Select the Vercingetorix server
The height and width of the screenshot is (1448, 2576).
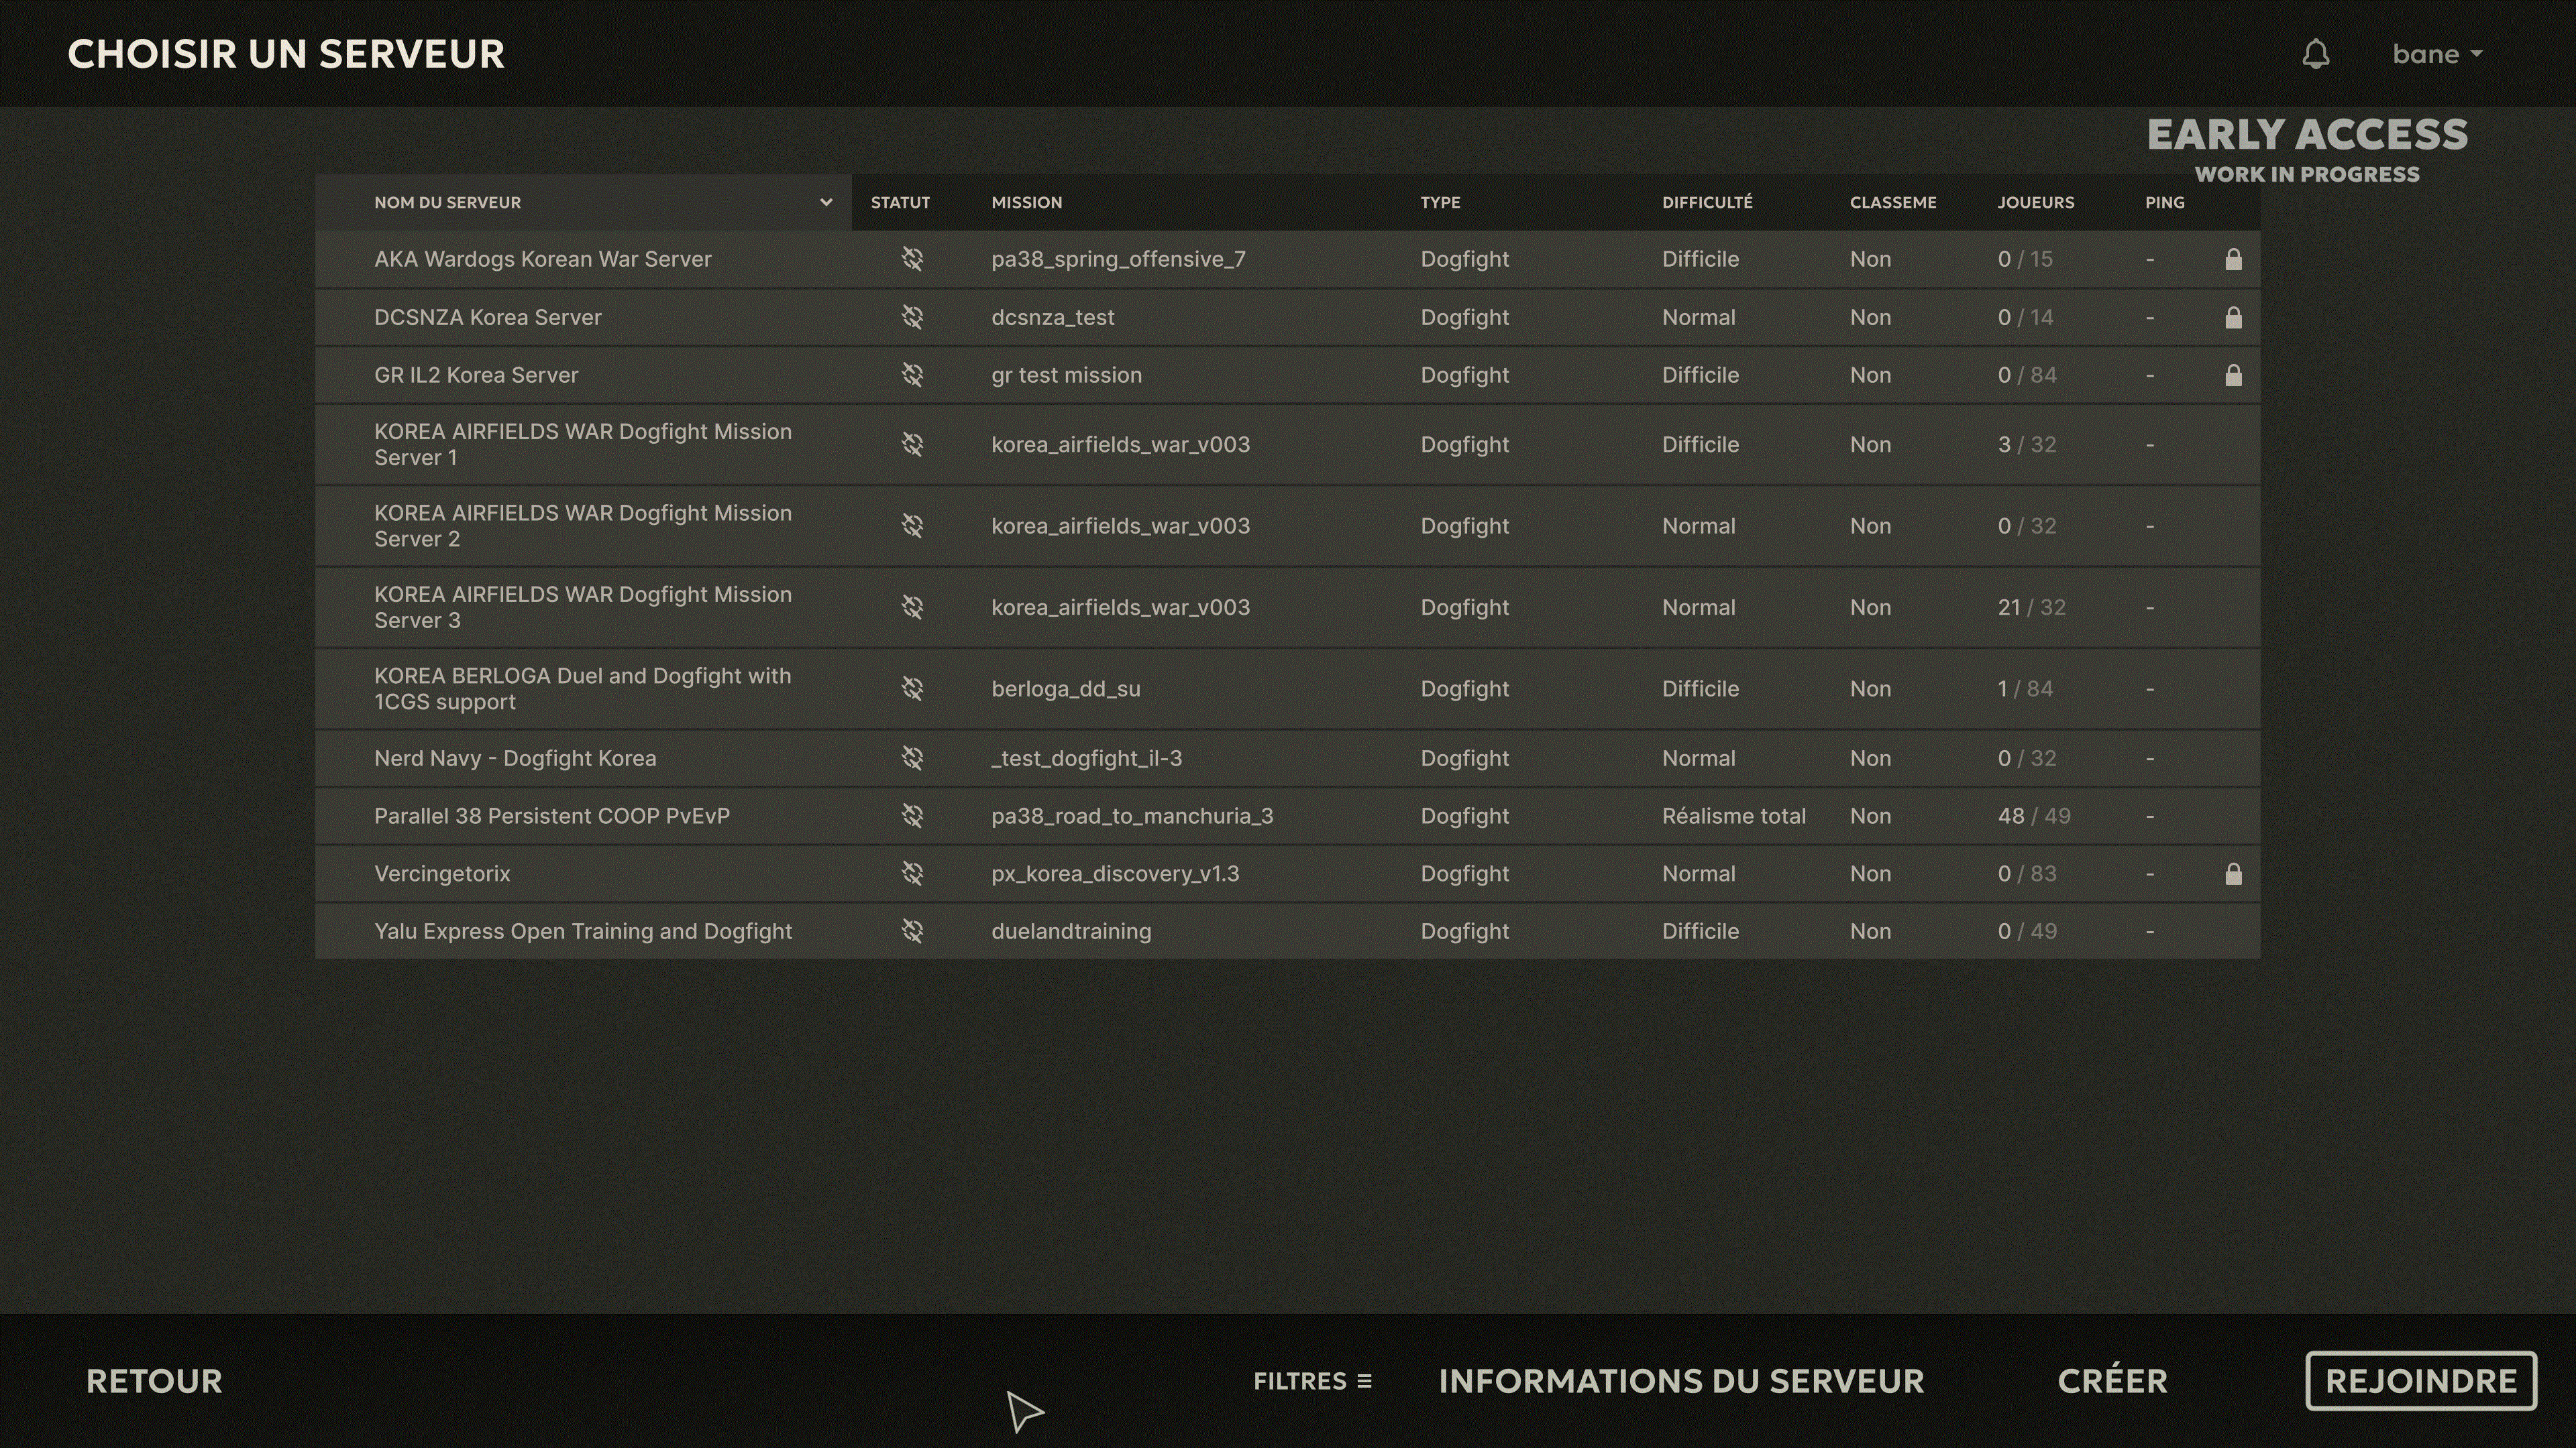point(1287,873)
